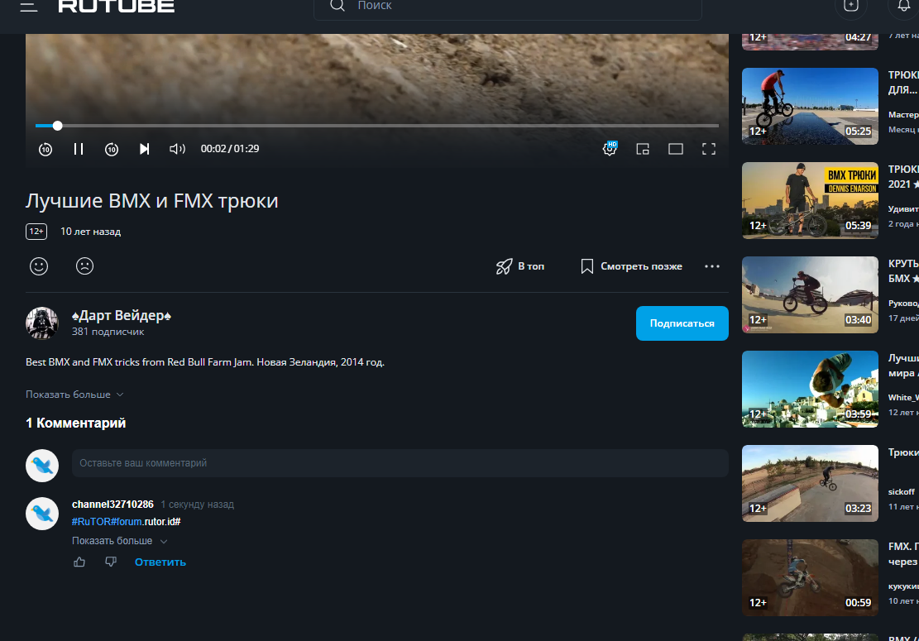Thumbs down the comment
This screenshot has width=919, height=641.
[x=111, y=562]
